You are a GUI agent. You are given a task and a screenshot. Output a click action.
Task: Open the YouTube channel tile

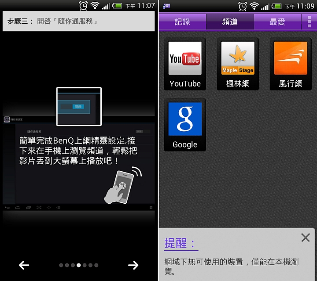185,64
